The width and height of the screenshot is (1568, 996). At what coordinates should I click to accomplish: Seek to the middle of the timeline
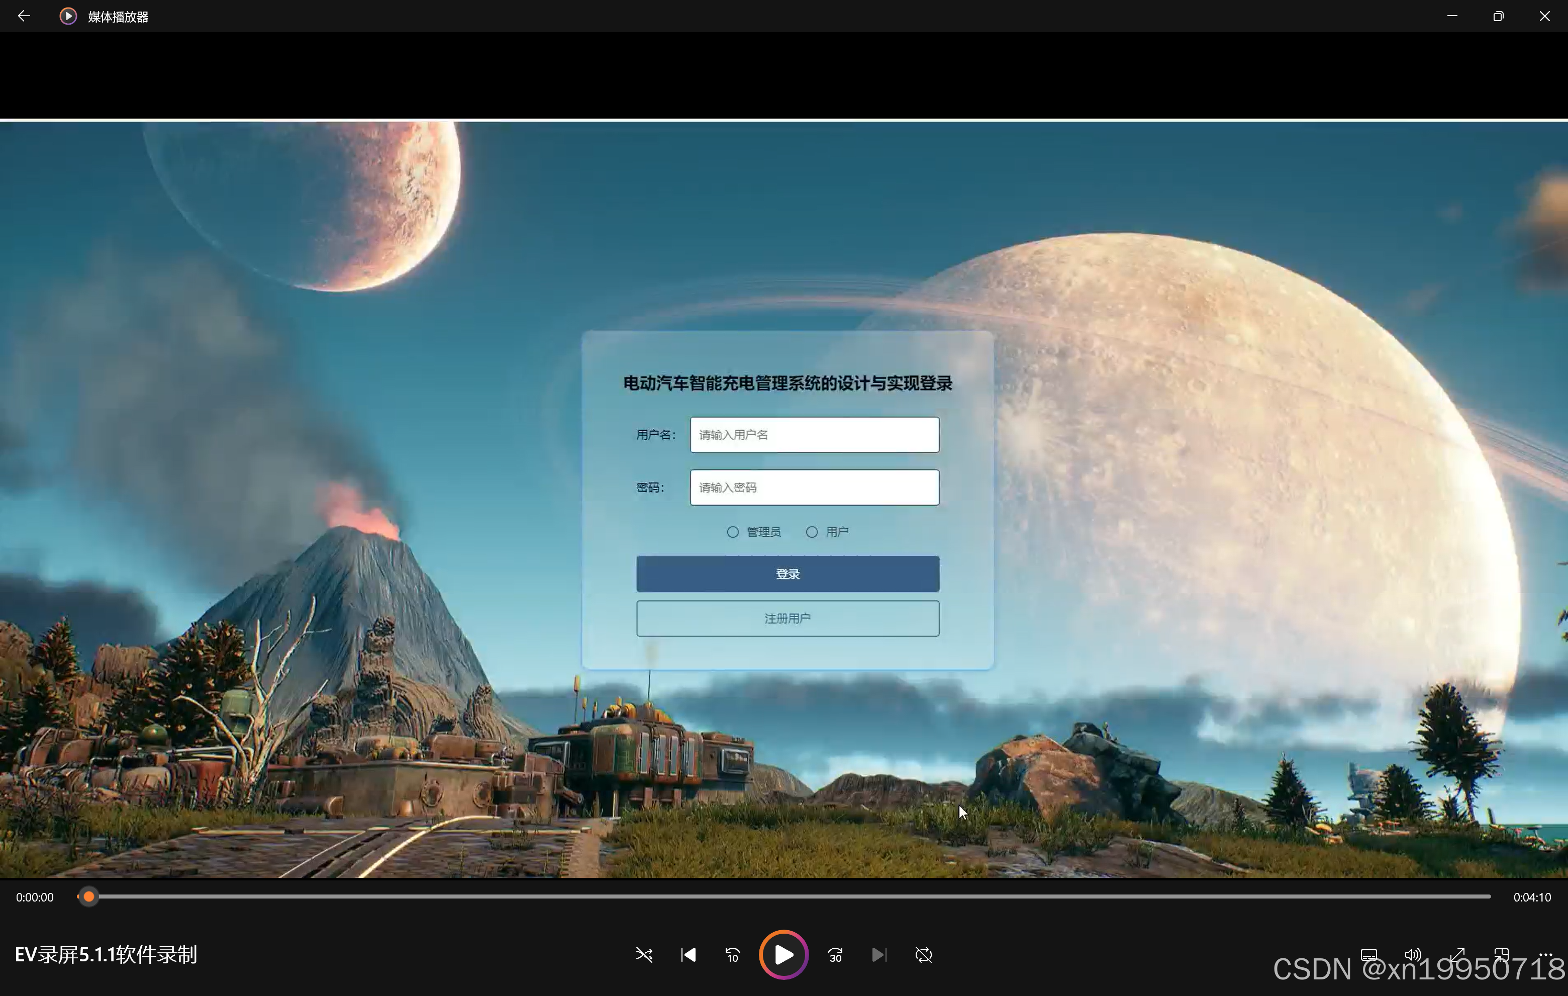click(784, 897)
